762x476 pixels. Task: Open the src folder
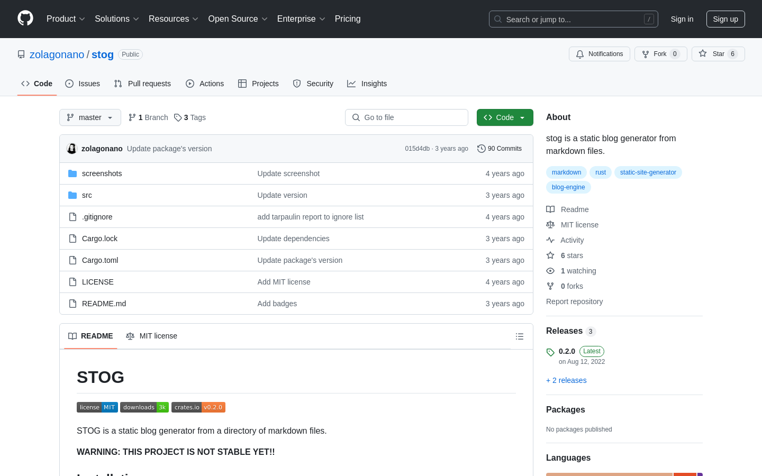point(87,195)
